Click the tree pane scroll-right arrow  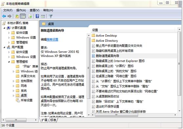(x=36, y=120)
